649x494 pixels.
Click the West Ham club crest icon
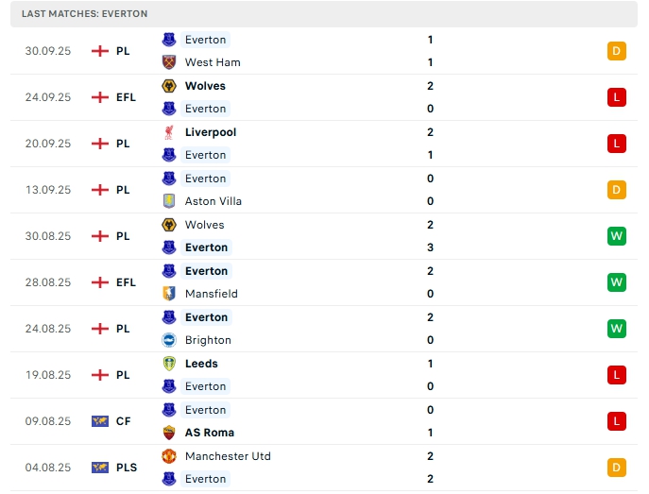[x=169, y=62]
